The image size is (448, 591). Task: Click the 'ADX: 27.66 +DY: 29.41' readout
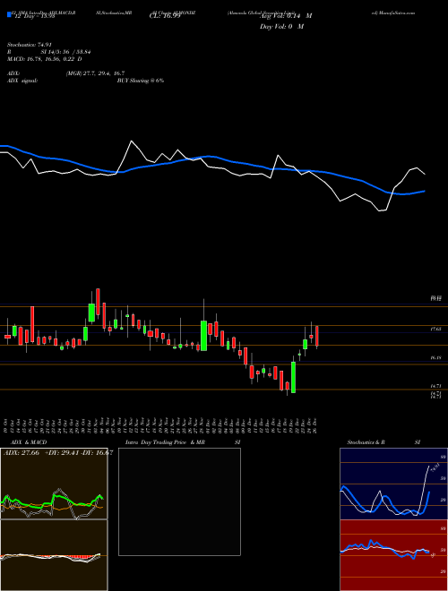click(x=42, y=453)
